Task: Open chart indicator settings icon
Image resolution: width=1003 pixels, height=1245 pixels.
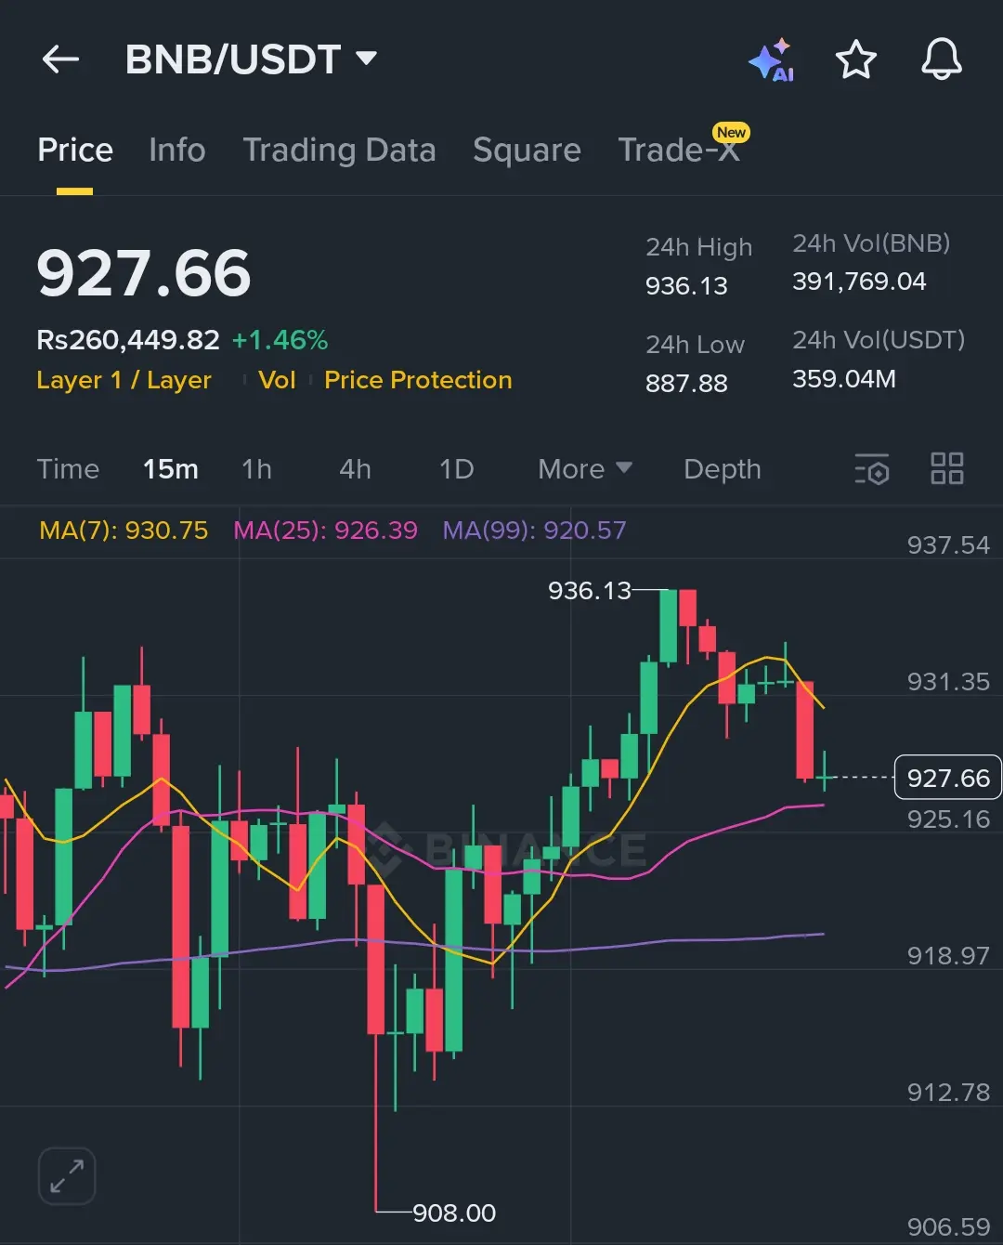Action: point(871,469)
